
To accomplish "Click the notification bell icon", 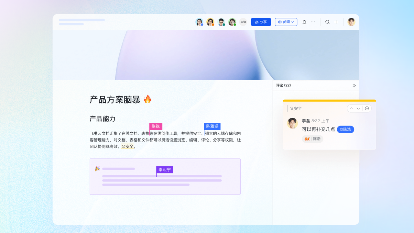I will click(x=304, y=22).
